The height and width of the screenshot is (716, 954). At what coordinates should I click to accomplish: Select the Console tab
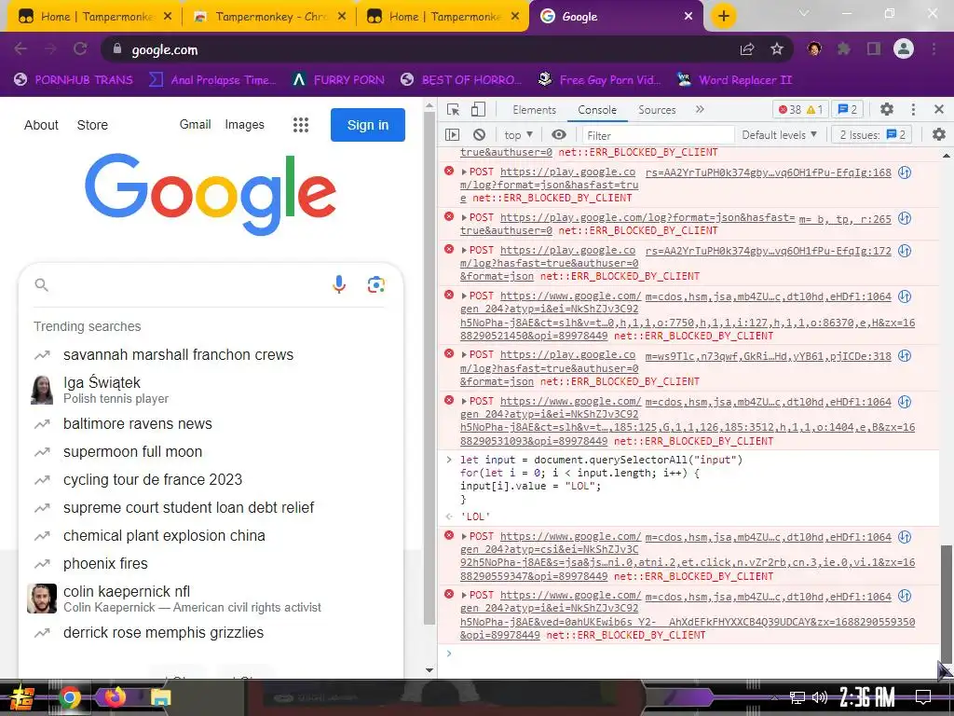tap(597, 110)
